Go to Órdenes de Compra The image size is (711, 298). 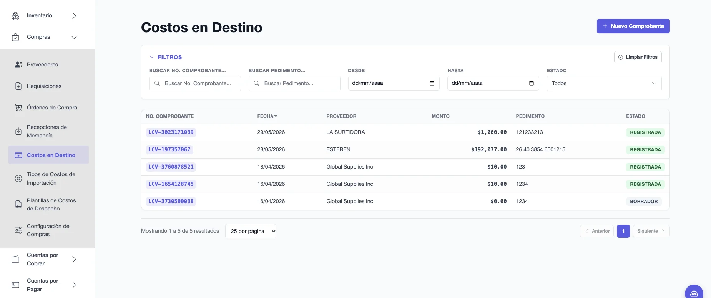point(48,108)
